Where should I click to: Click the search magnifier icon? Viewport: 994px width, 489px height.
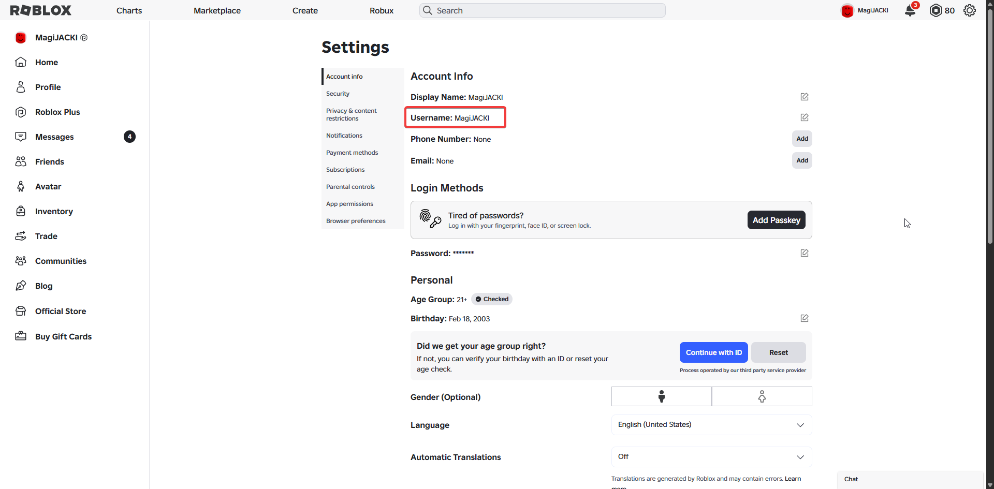coord(428,10)
